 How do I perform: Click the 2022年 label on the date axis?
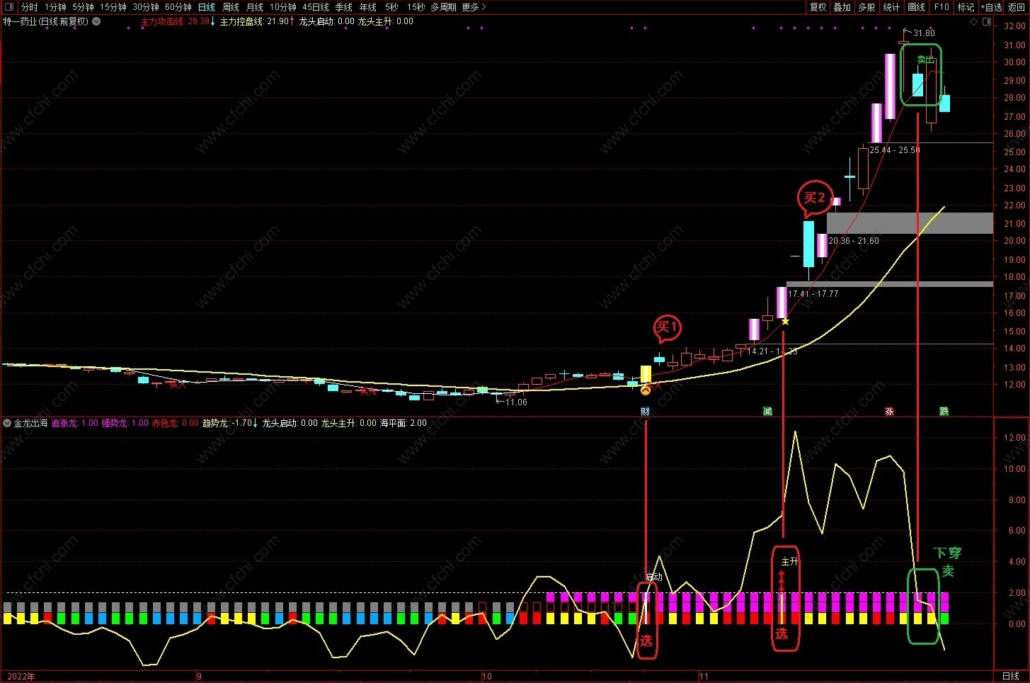(x=21, y=677)
